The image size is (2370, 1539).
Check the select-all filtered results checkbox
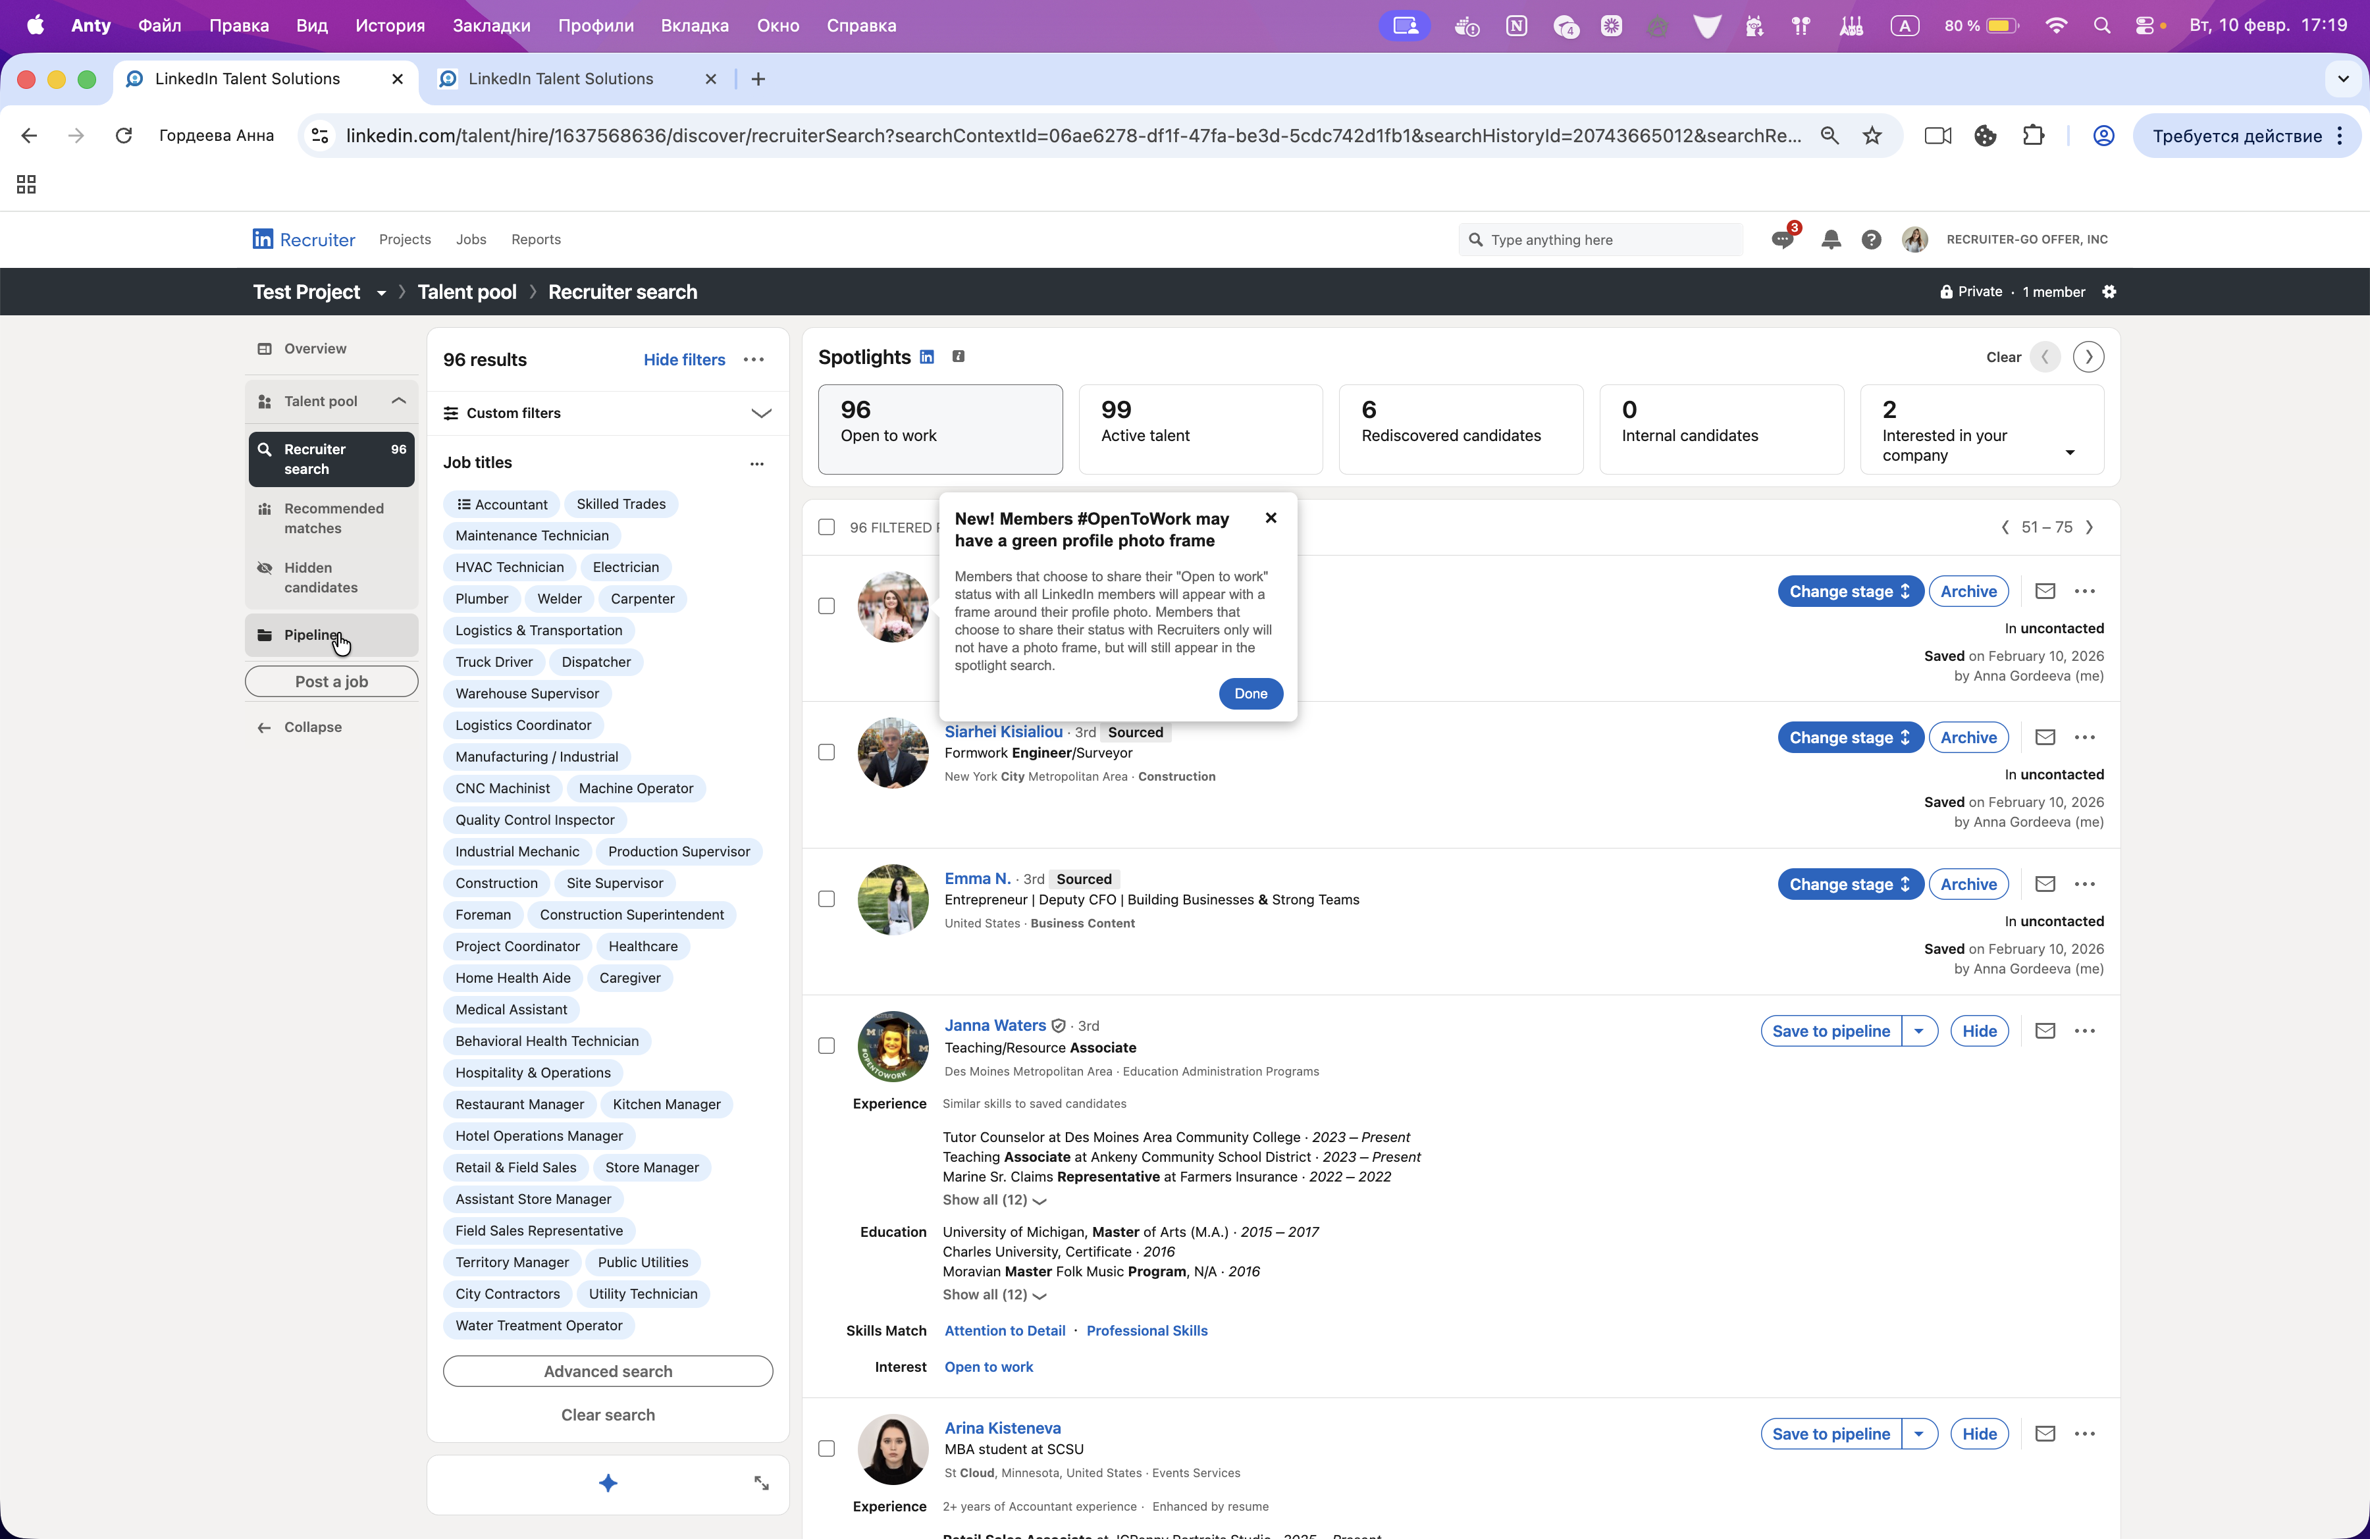click(x=826, y=528)
